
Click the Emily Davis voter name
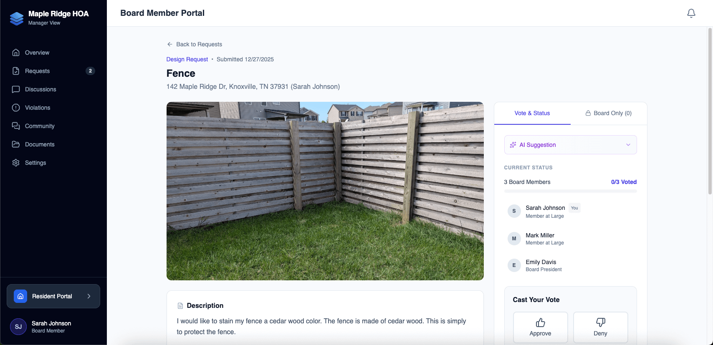tap(541, 262)
